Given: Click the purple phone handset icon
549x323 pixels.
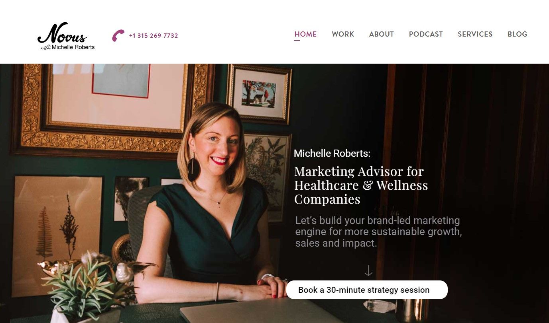Looking at the screenshot, I should click(118, 35).
